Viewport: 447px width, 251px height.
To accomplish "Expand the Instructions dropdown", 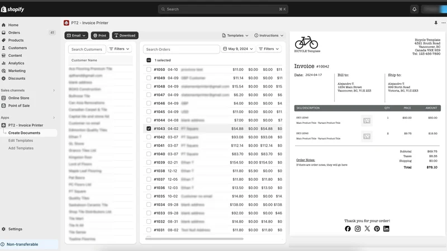I will [x=269, y=35].
